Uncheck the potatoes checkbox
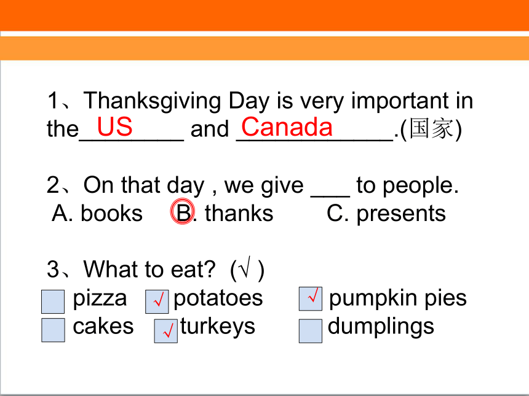This screenshot has width=529, height=396. [157, 301]
